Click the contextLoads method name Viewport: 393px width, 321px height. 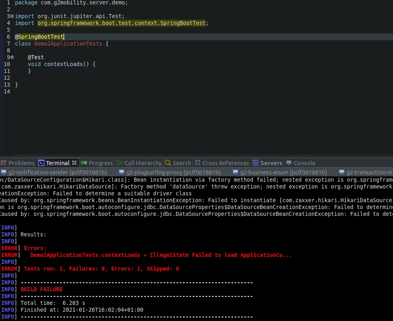(63, 64)
